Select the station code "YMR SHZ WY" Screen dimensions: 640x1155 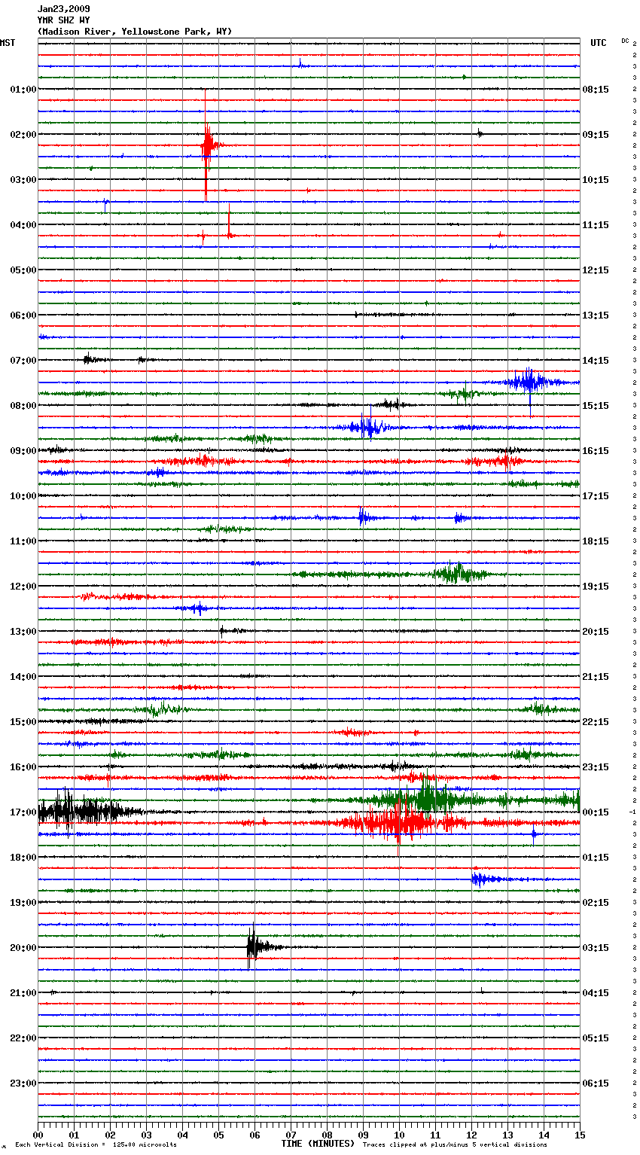(x=64, y=20)
